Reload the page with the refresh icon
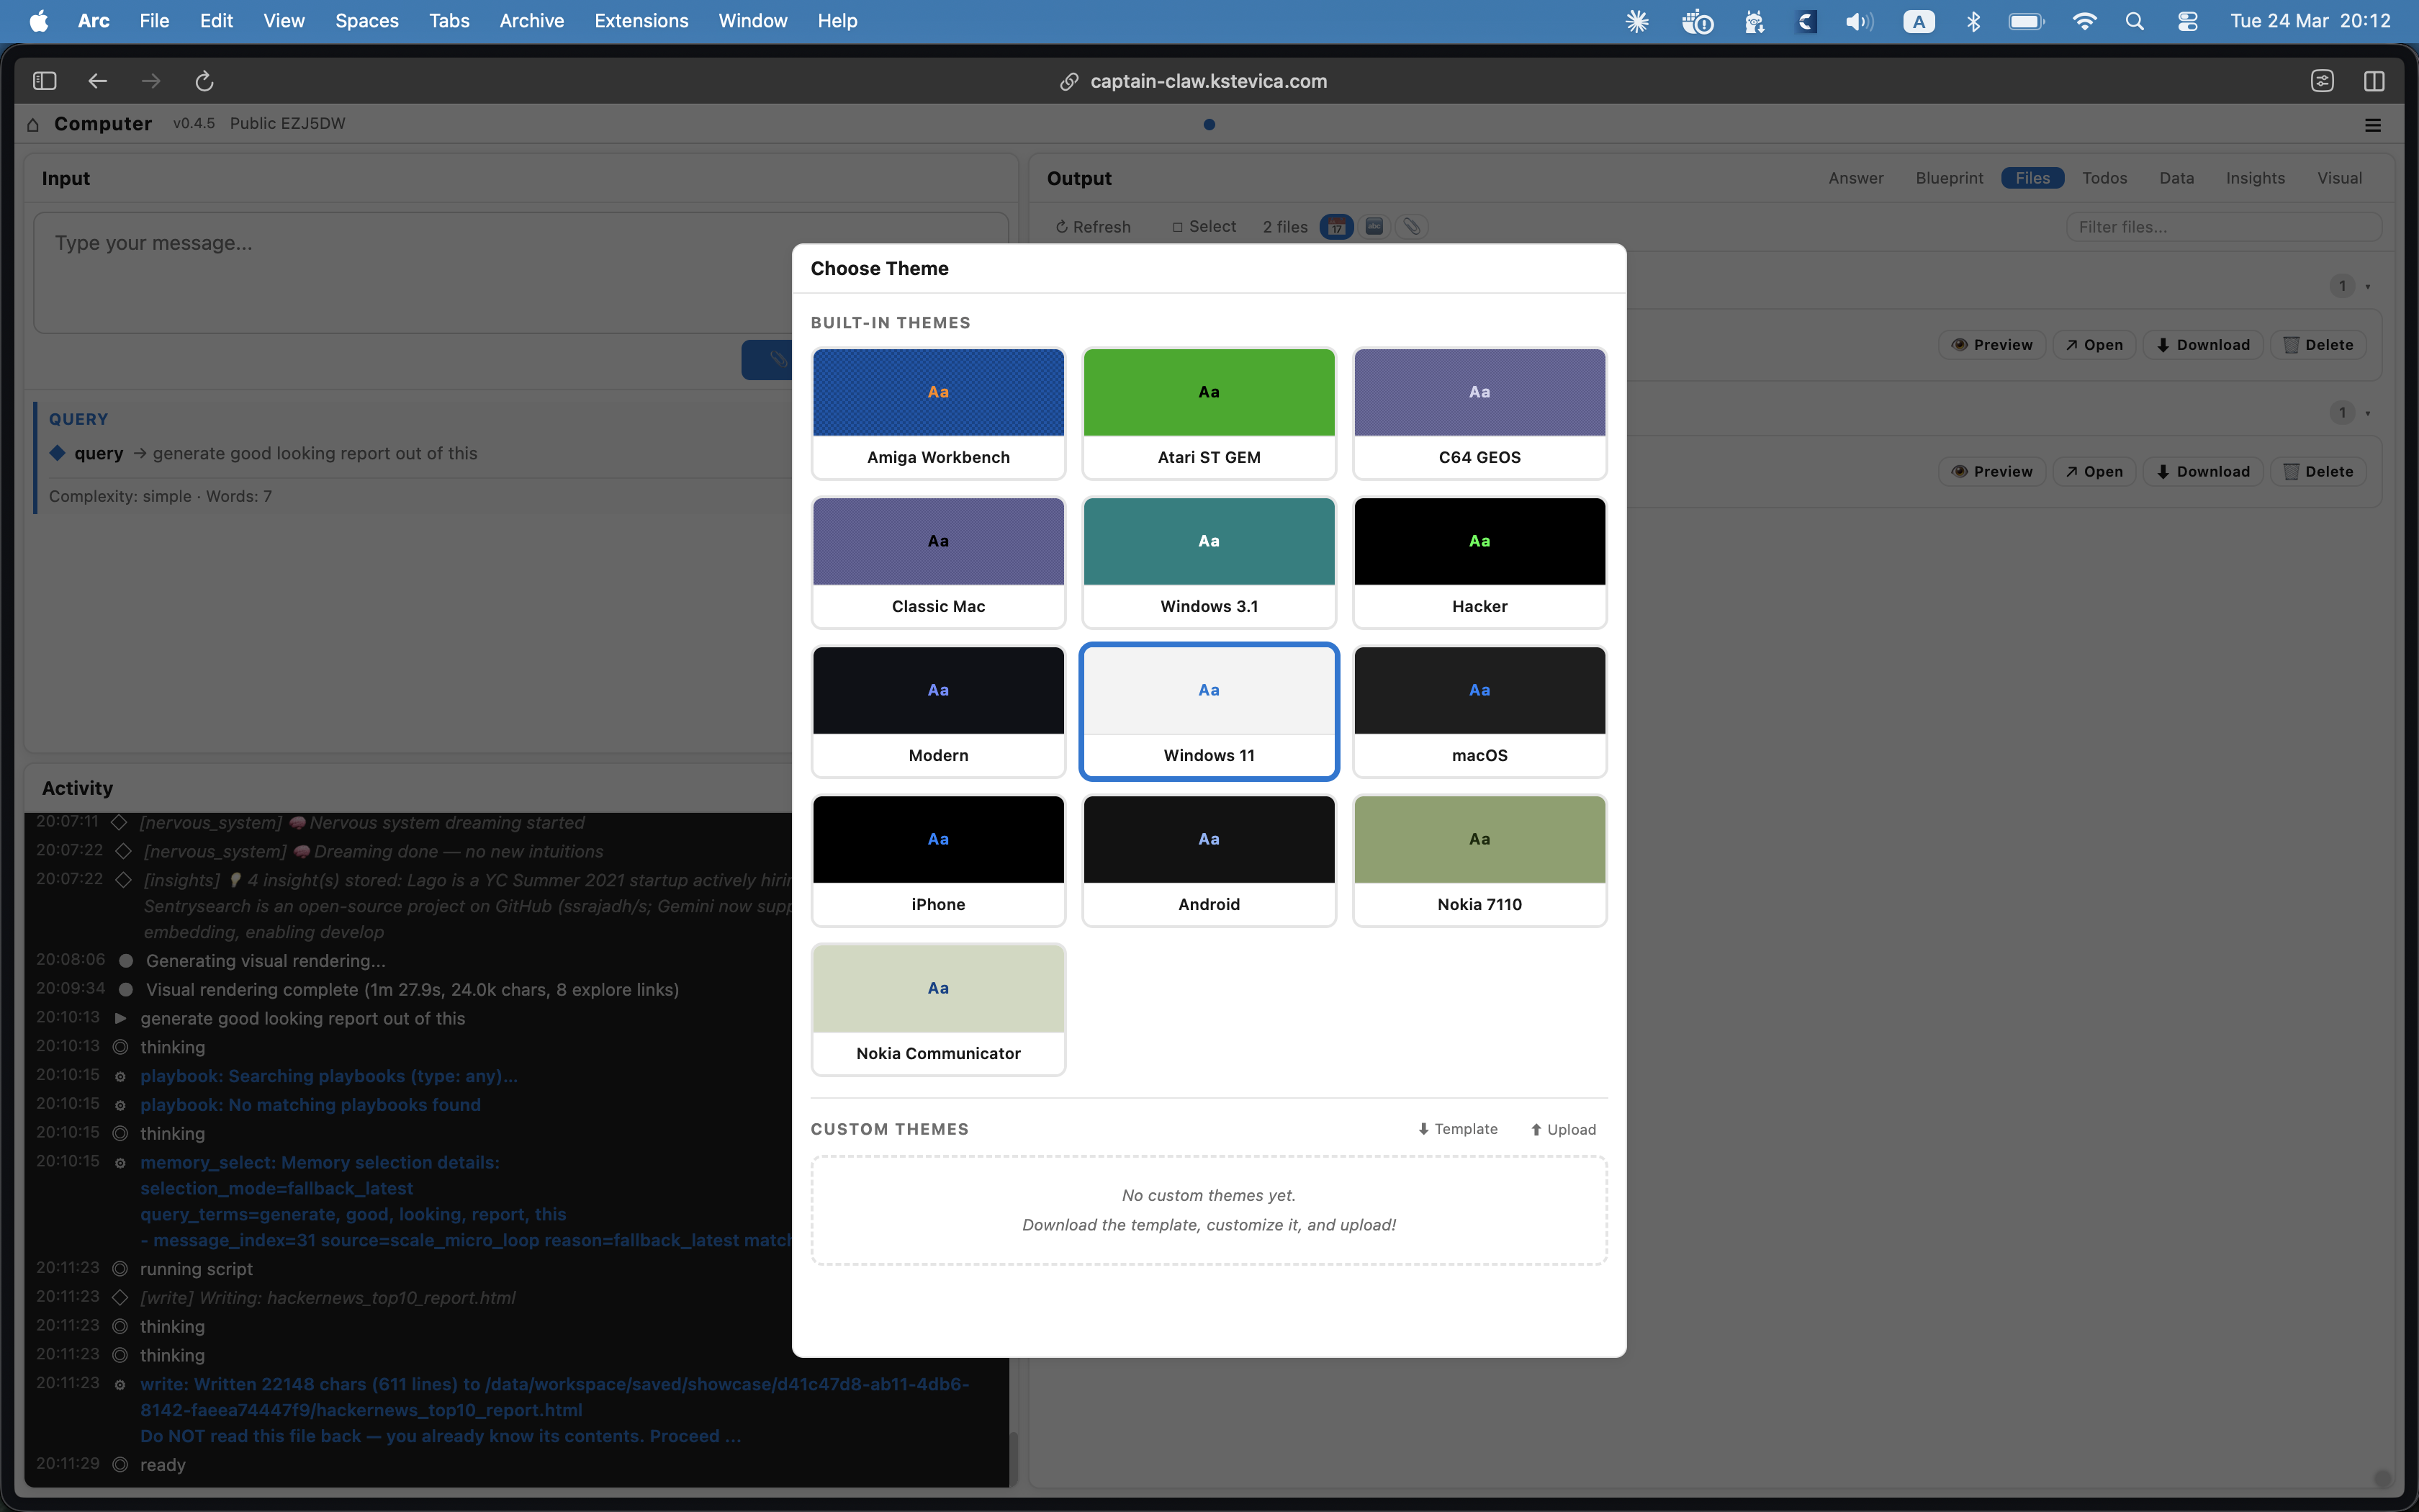 204,81
